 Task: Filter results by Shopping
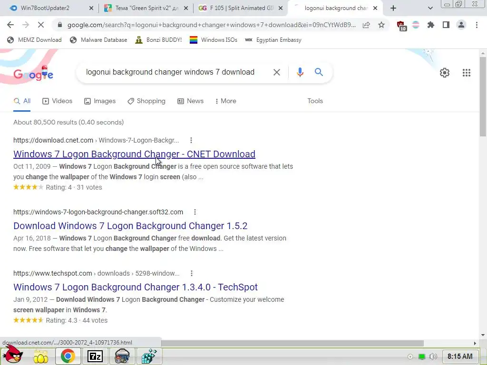coord(146,101)
